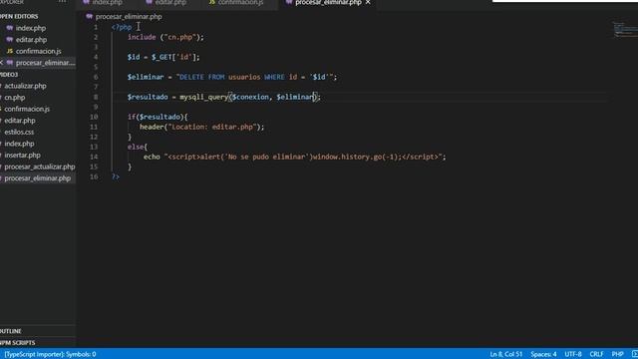Click JS file icon beside confirmacion.js in Open Editors
The image size is (638, 359).
click(10, 51)
